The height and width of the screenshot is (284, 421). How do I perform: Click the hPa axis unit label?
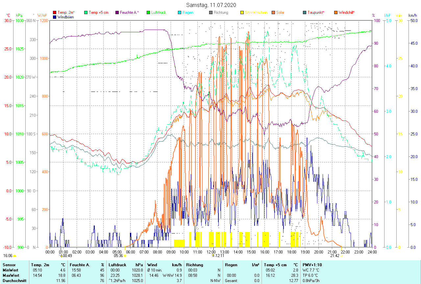pyautogui.click(x=19, y=15)
